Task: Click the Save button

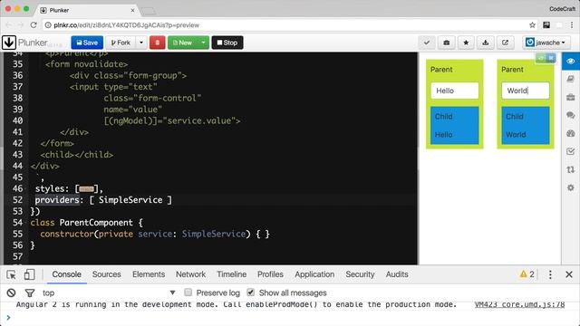Action: (87, 43)
